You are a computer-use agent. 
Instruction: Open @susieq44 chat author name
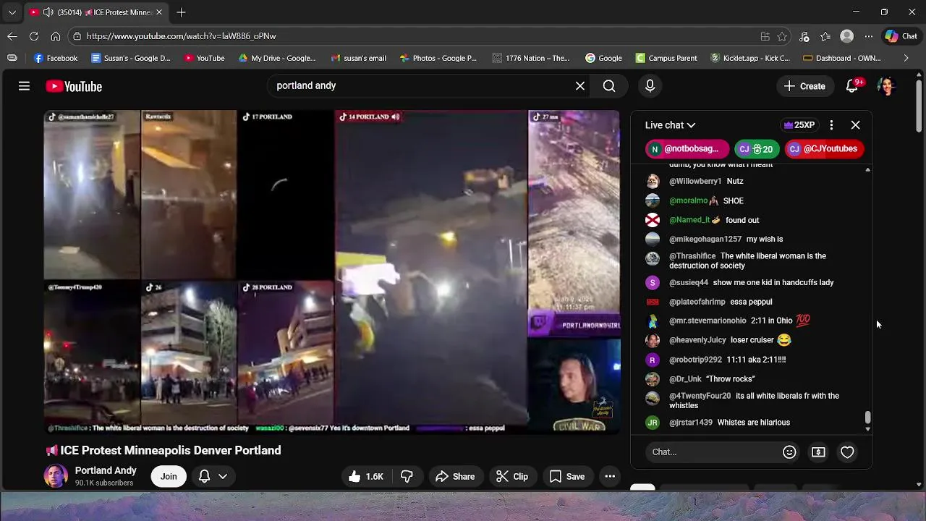coord(689,283)
